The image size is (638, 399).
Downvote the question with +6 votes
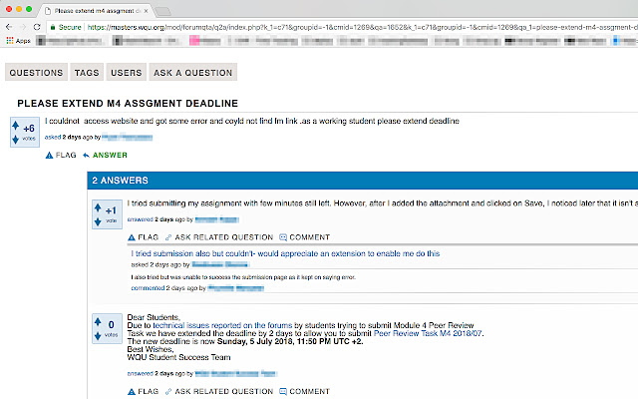pos(16,140)
